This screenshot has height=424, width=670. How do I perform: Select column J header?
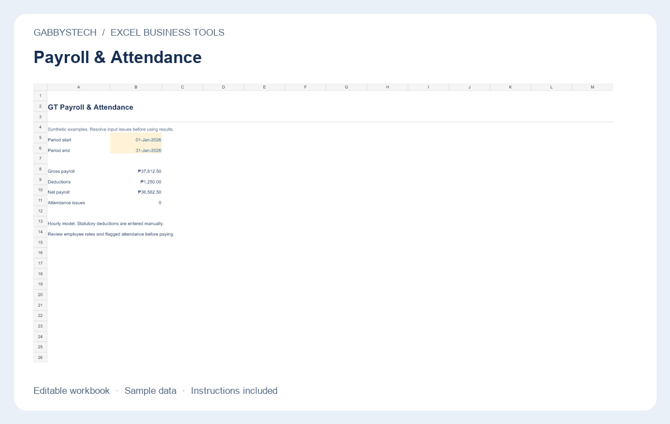point(470,87)
